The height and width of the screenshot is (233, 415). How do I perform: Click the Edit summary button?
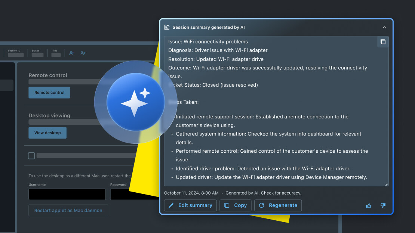[190, 205]
